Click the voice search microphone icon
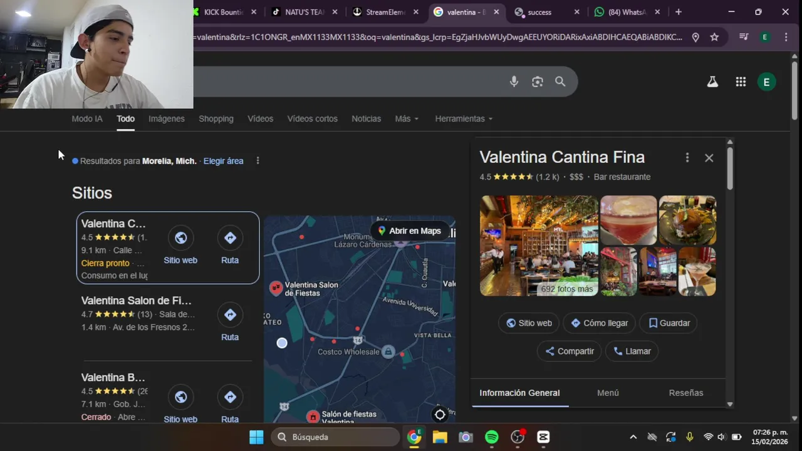The height and width of the screenshot is (451, 802). 514,81
